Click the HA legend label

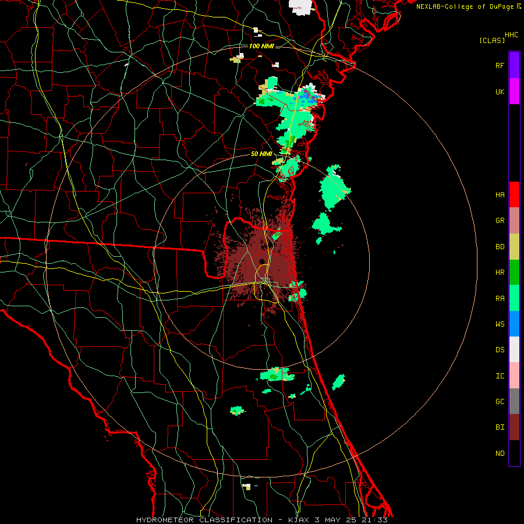(x=500, y=194)
